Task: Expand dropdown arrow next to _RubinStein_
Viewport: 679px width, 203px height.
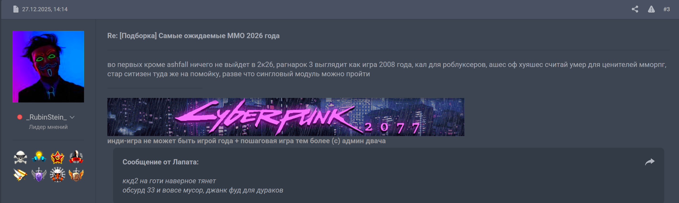Action: click(72, 117)
